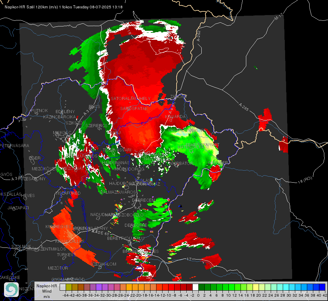The height and width of the screenshot is (301, 328).
Task: Click the TISZAVASVARI city label
Action: tap(117, 150)
